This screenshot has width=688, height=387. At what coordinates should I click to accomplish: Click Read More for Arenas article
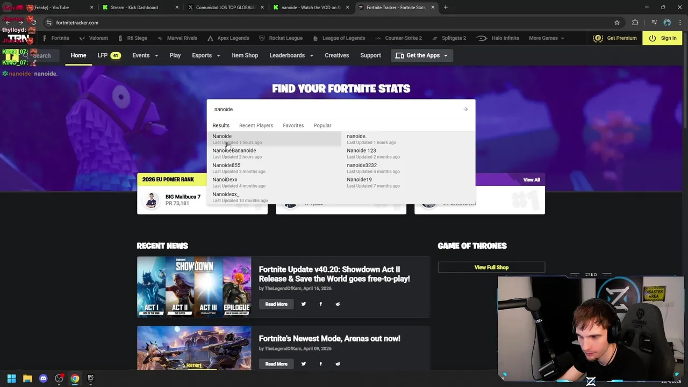pos(276,364)
